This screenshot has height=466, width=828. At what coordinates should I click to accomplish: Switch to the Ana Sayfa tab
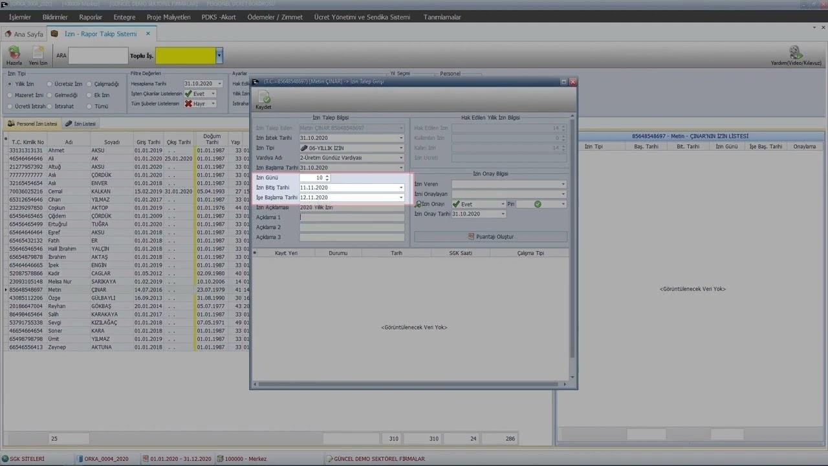24,34
